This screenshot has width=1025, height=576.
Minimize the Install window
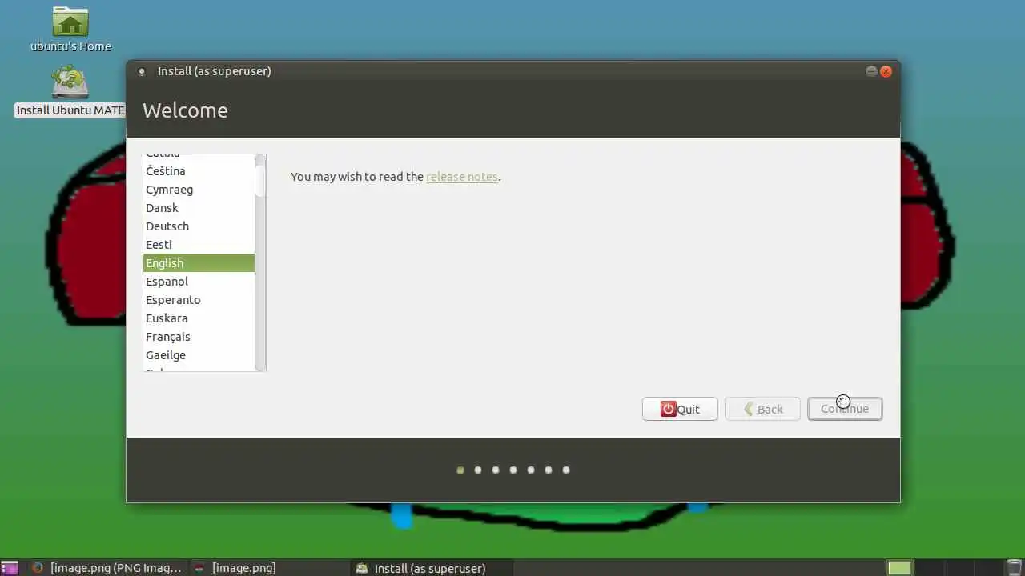(x=871, y=71)
